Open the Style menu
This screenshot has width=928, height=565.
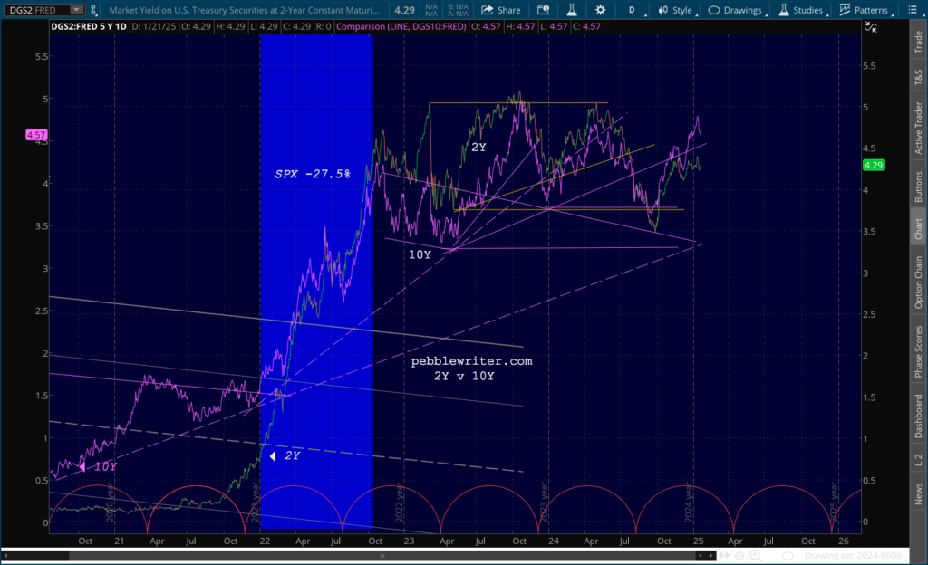[678, 10]
